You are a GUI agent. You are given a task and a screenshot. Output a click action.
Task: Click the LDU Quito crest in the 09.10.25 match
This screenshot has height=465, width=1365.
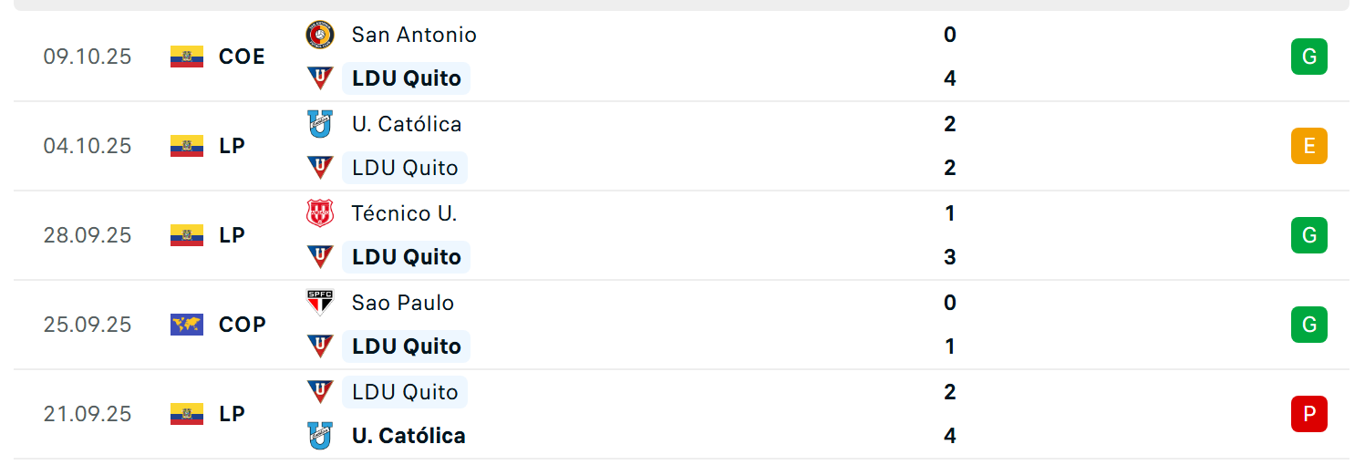click(320, 78)
